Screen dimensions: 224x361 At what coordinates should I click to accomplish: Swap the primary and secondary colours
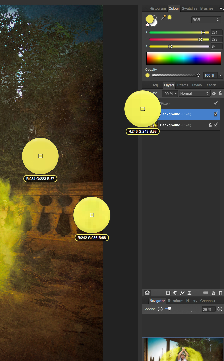point(156,17)
